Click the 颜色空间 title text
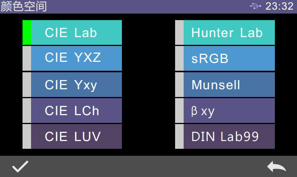Viewport: 297px width, 177px height. [x=23, y=6]
